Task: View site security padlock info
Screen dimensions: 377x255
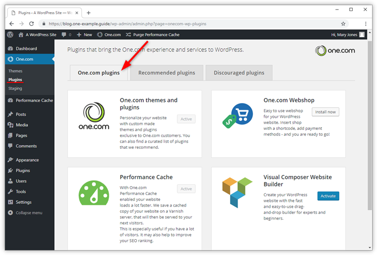Action: coord(44,24)
